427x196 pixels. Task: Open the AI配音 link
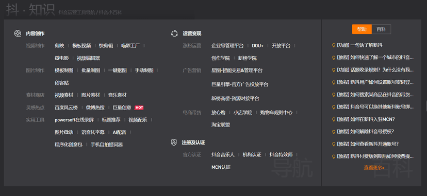click(120, 132)
